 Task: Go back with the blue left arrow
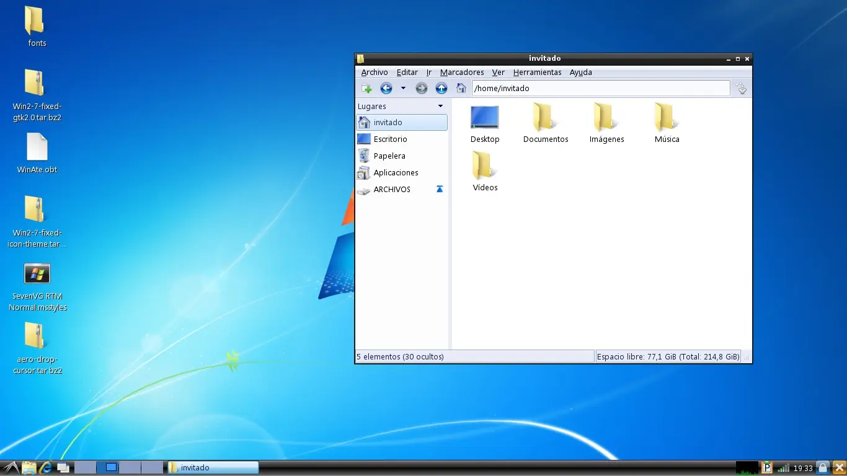tap(386, 89)
